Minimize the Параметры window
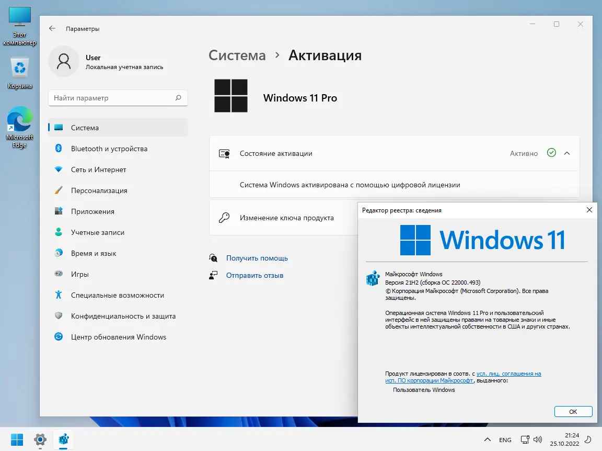602x451 pixels. pyautogui.click(x=532, y=24)
